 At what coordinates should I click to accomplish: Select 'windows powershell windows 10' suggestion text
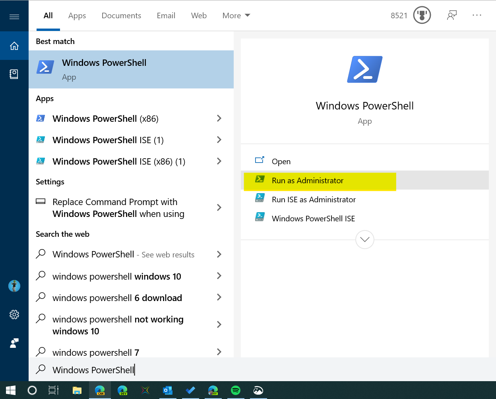[x=117, y=276]
